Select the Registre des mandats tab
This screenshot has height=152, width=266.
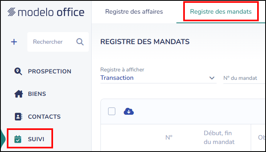click(x=221, y=12)
